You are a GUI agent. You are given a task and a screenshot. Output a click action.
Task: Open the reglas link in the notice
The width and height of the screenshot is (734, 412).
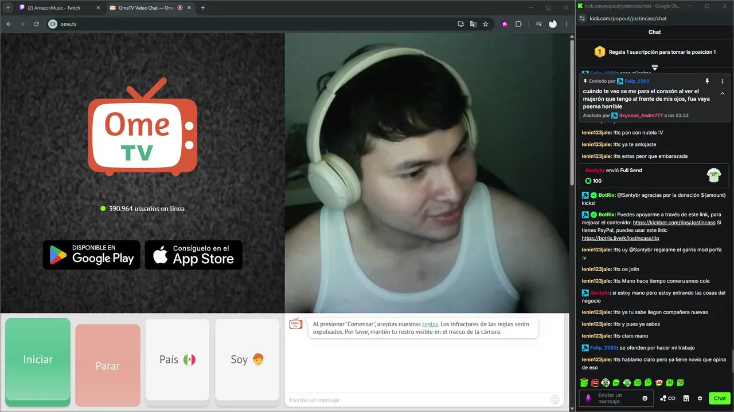point(430,324)
